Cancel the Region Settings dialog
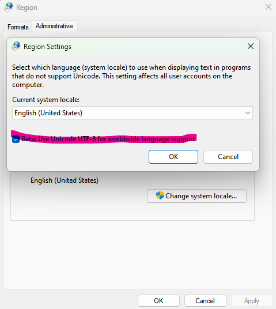 tap(228, 157)
